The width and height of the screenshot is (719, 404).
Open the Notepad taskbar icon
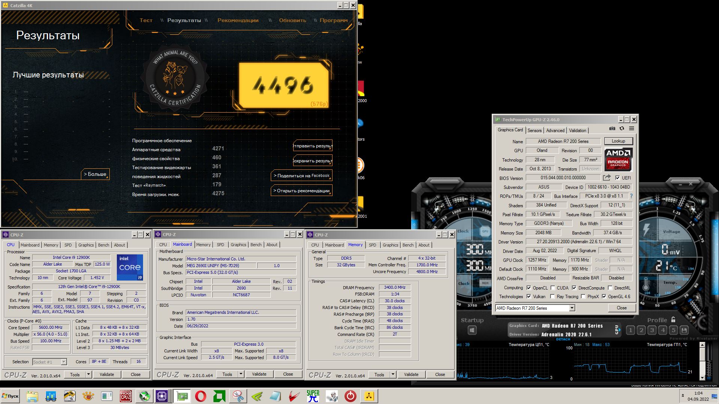click(276, 396)
